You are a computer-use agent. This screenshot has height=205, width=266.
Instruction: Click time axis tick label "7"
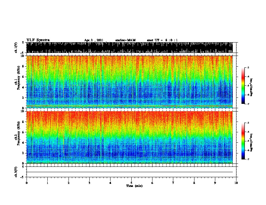coord(173,183)
